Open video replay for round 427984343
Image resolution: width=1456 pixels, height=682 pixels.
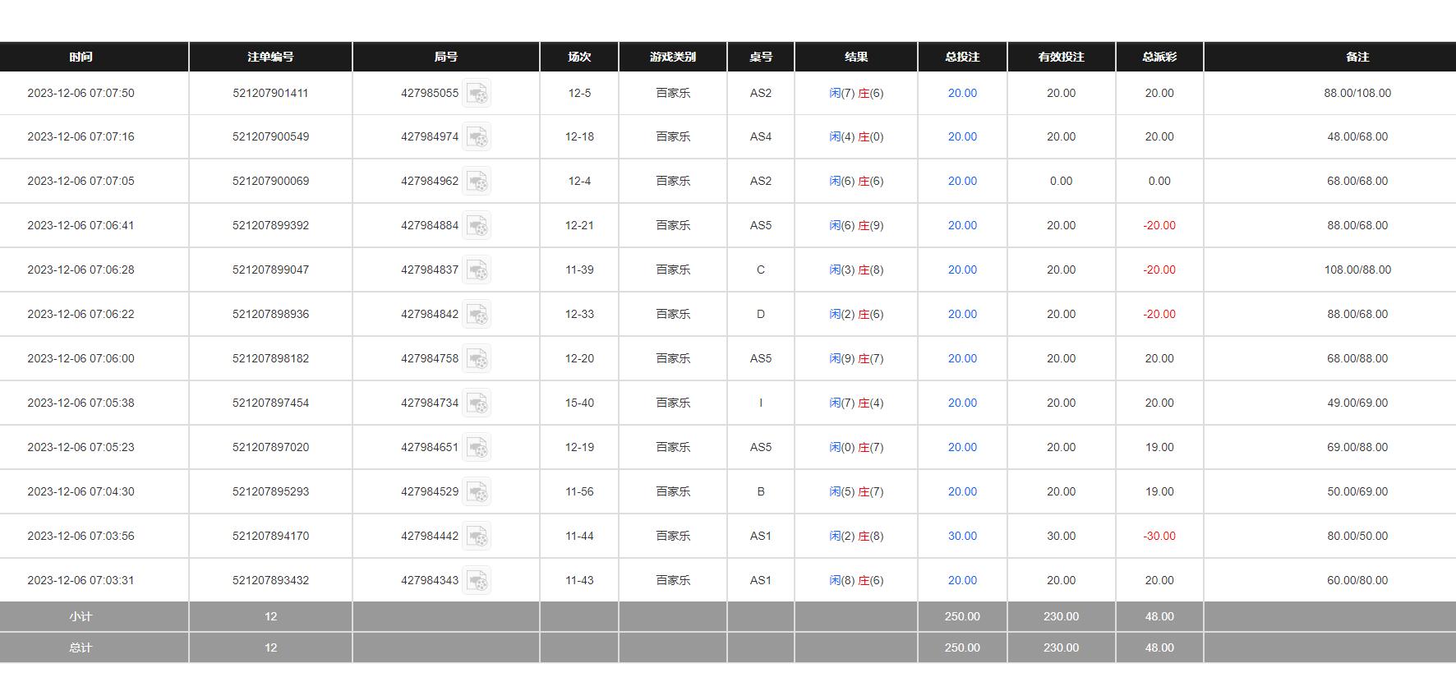tap(477, 581)
